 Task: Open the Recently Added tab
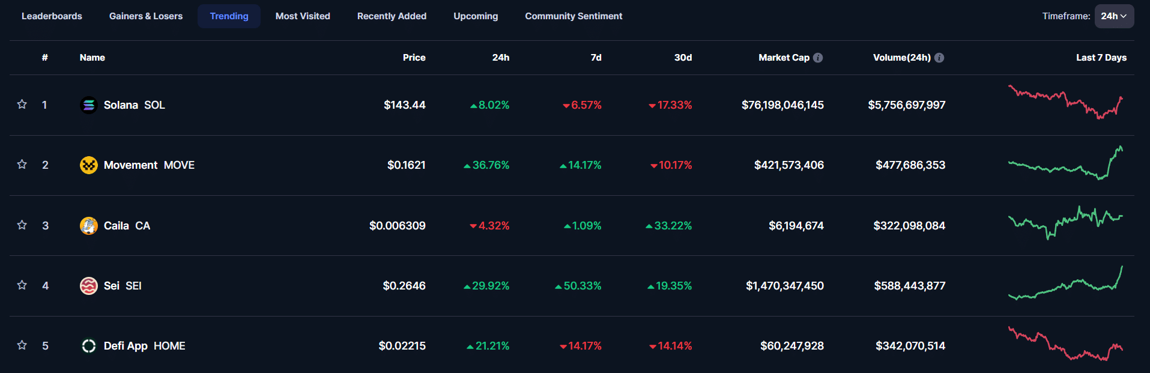(392, 16)
